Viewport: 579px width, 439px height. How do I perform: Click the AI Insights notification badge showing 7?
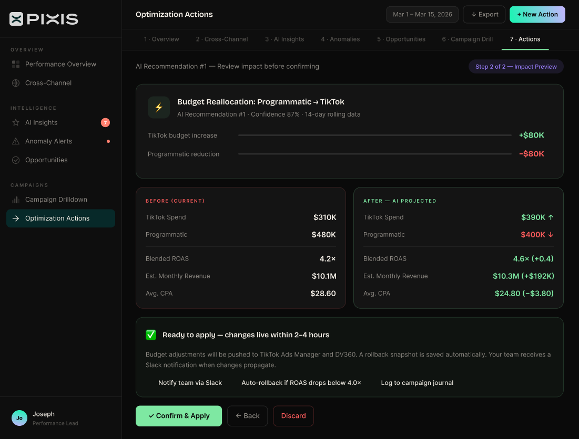tap(105, 122)
